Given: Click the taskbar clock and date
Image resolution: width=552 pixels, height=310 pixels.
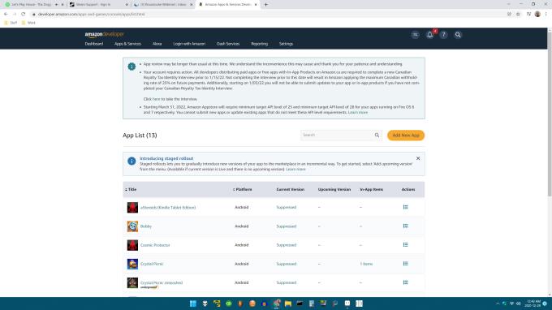Looking at the screenshot, I should click(x=533, y=304).
